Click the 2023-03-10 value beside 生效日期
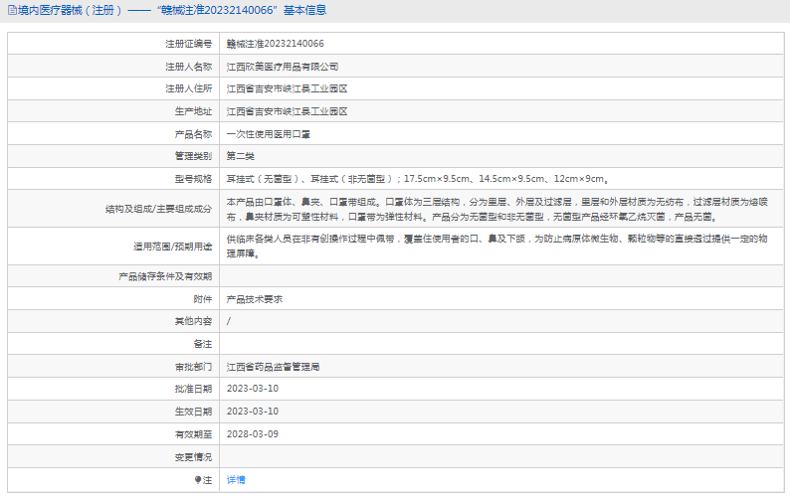 point(253,412)
